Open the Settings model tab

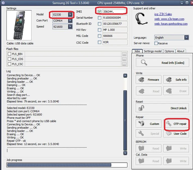click(153, 51)
